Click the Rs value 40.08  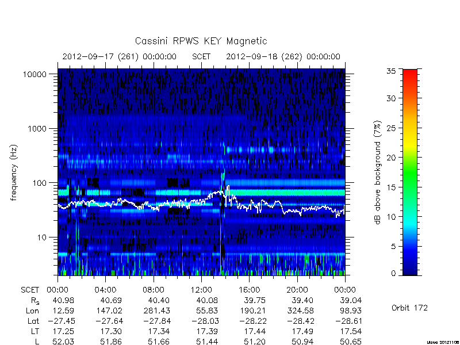(206, 301)
